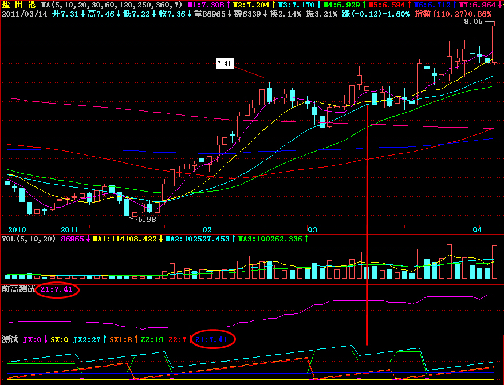The width and height of the screenshot is (504, 385).
Task: Click the JX2:27 cyan indicator value
Action: [87, 339]
